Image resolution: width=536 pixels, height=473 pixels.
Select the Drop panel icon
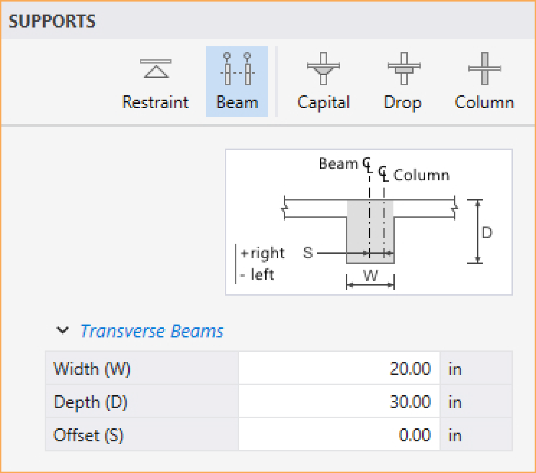(404, 69)
